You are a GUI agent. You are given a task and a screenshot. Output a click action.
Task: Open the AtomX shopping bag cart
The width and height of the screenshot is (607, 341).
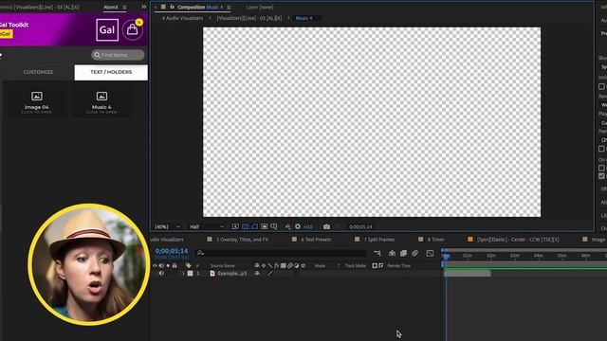(132, 29)
